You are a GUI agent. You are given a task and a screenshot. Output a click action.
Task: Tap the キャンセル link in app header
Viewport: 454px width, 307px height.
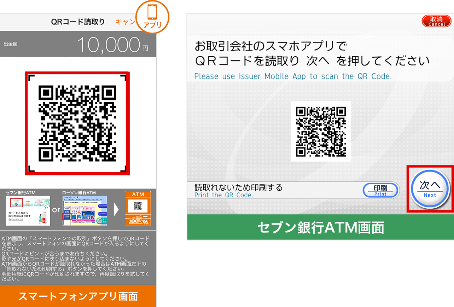(125, 22)
